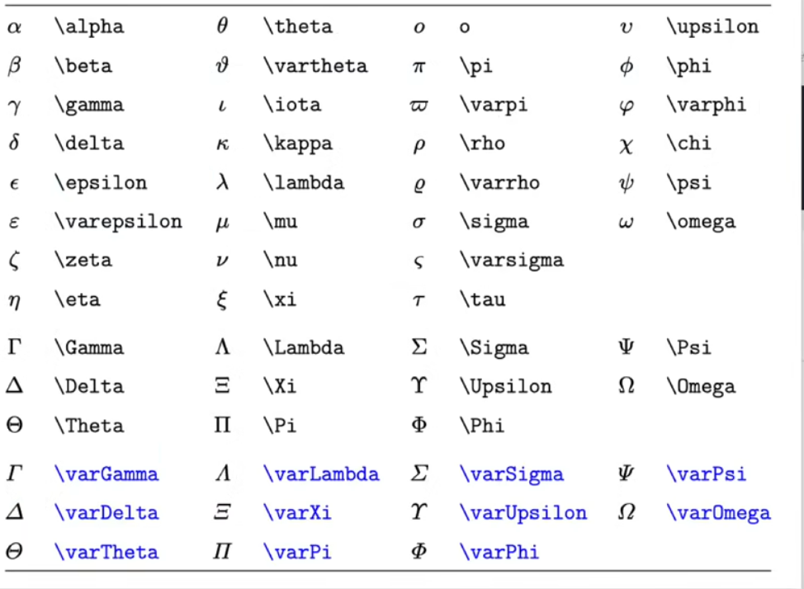This screenshot has height=589, width=804.
Task: Select the vartheta symbol glyph
Action: pyautogui.click(x=222, y=66)
